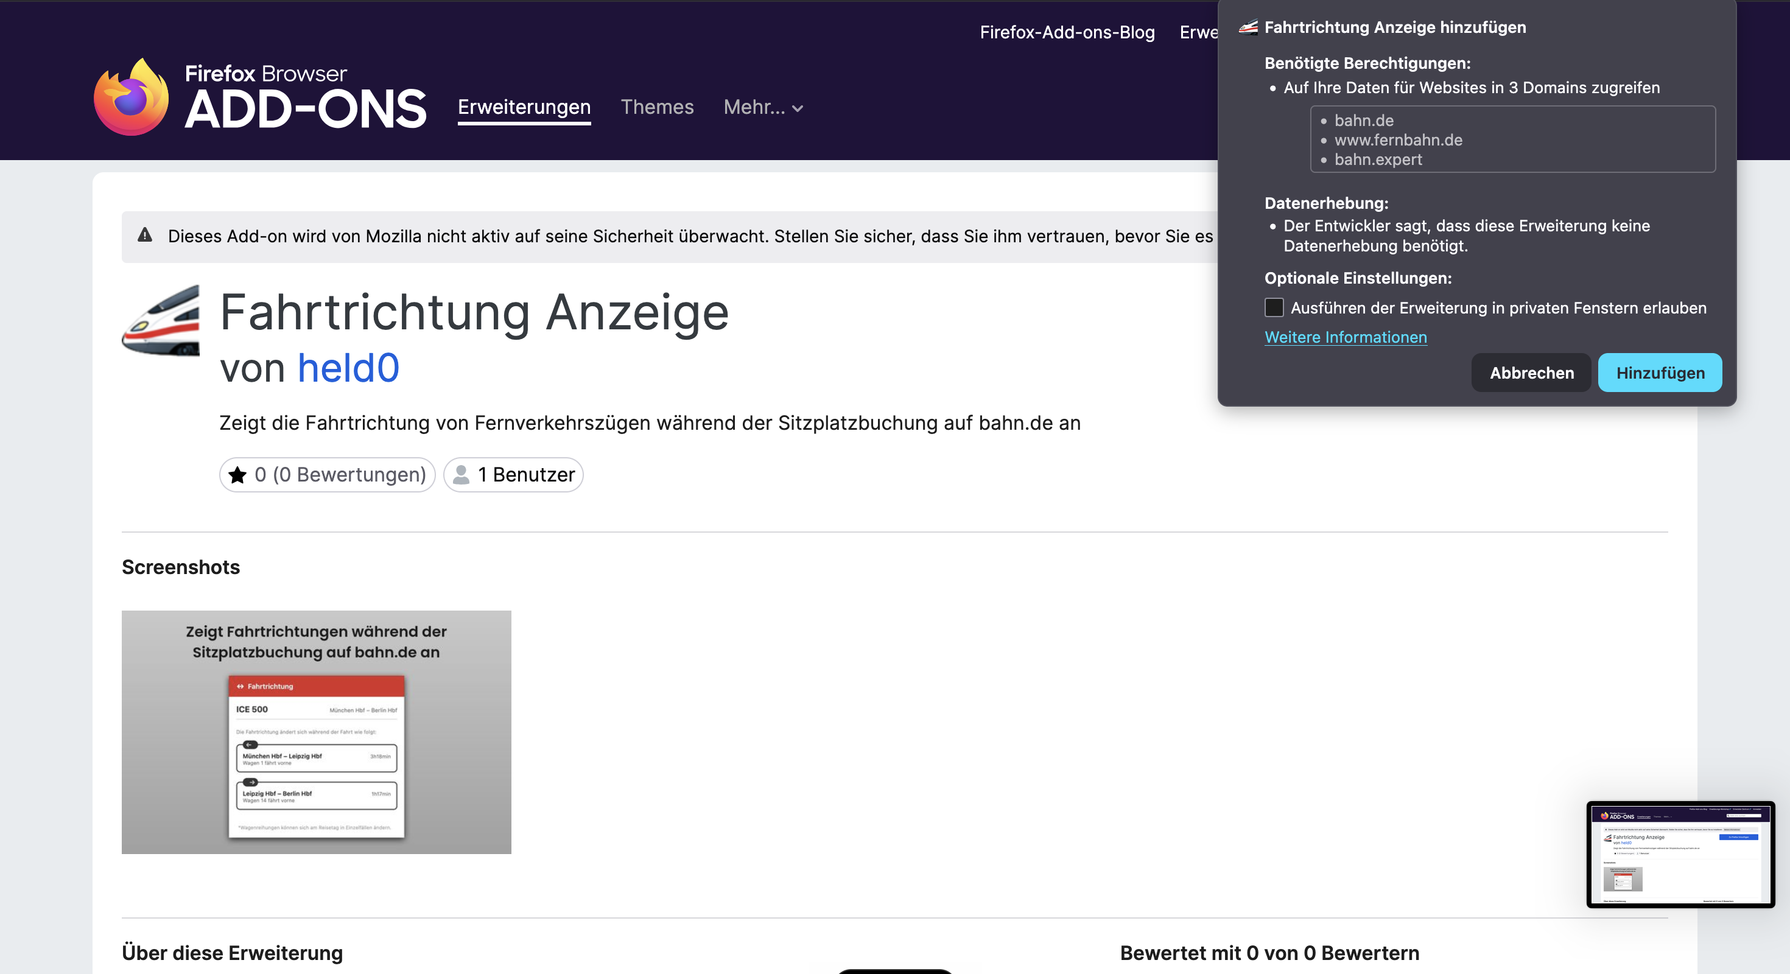Screen dimensions: 1790x974
Task: Open author held0 profile link
Action: point(348,368)
